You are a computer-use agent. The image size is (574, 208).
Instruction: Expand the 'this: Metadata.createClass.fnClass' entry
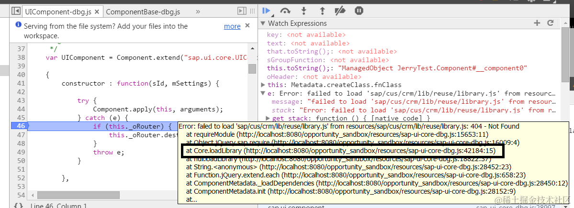(263, 85)
